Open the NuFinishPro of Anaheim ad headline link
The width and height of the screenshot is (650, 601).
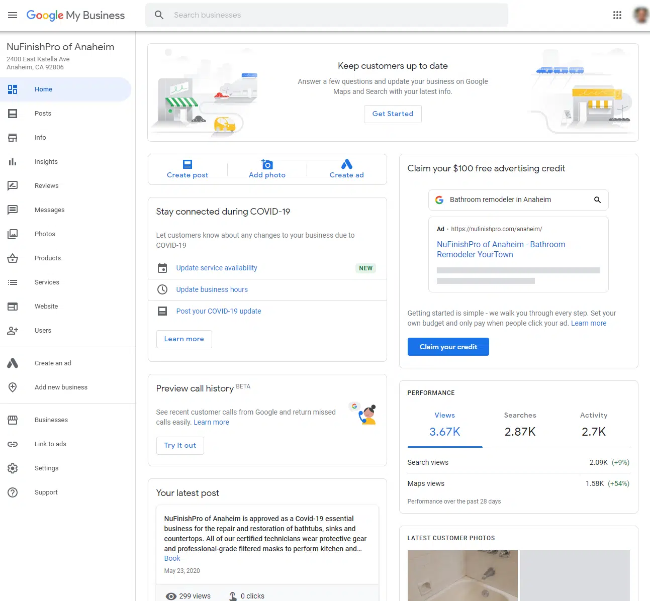(x=501, y=249)
